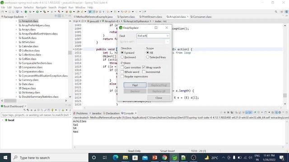Select the Selected lines scope radio
This screenshot has width=289, height=162.
pos(148,57)
